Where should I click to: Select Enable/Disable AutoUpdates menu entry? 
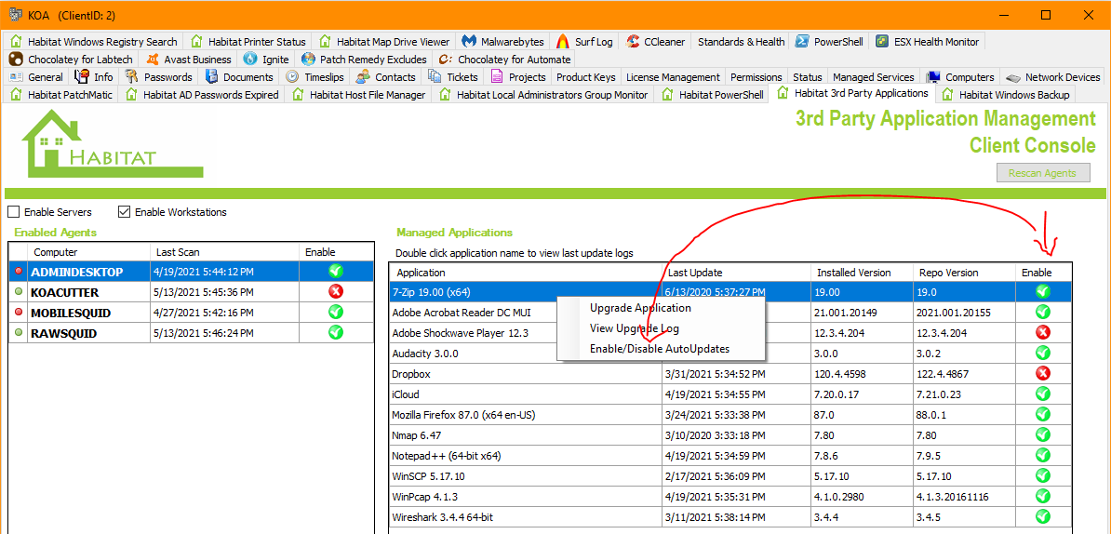tap(660, 349)
